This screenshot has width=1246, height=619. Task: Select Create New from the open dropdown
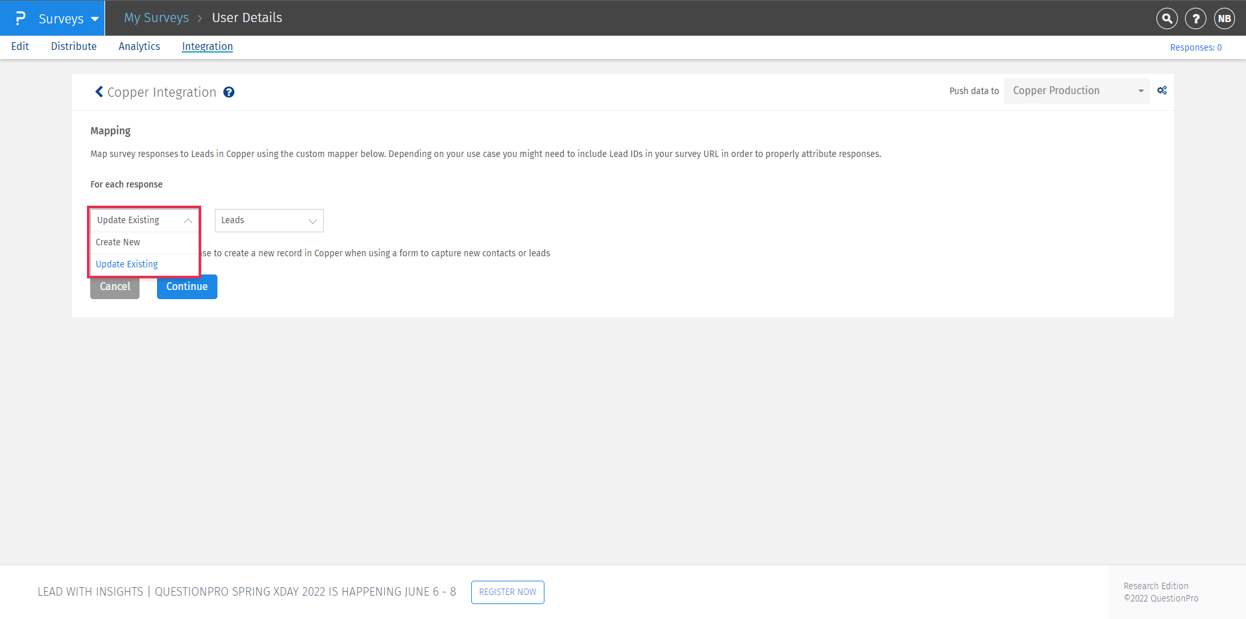point(117,242)
